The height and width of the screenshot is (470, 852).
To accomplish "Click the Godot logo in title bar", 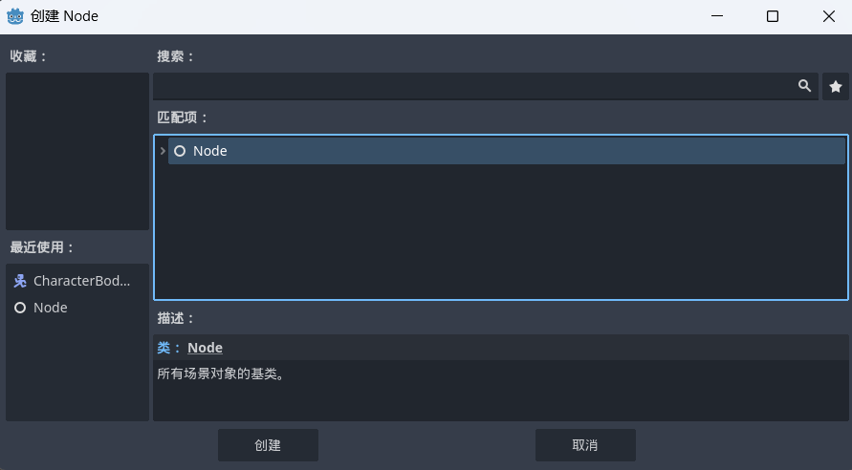I will tap(15, 16).
